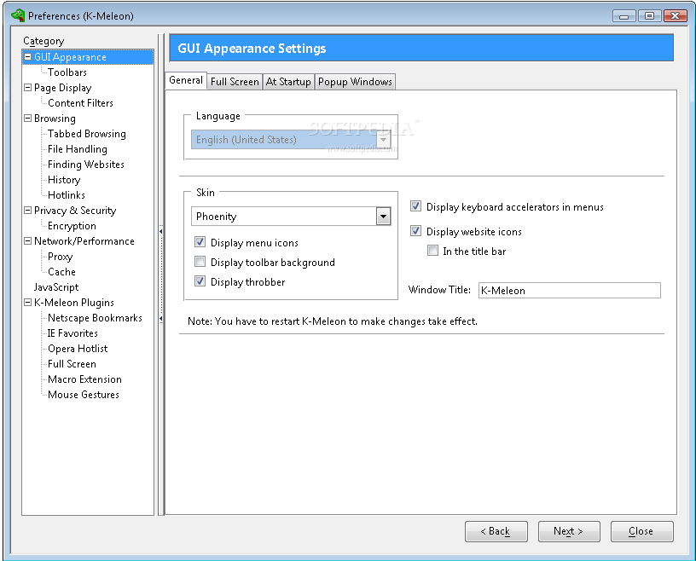Select Full Screen plugin in the tree
This screenshot has width=696, height=561.
[x=72, y=364]
